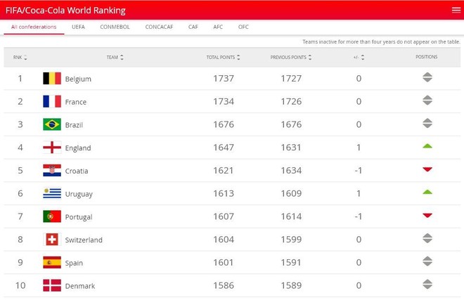Click the Brazil flag icon
Image resolution: width=464 pixels, height=300 pixels.
pos(52,124)
